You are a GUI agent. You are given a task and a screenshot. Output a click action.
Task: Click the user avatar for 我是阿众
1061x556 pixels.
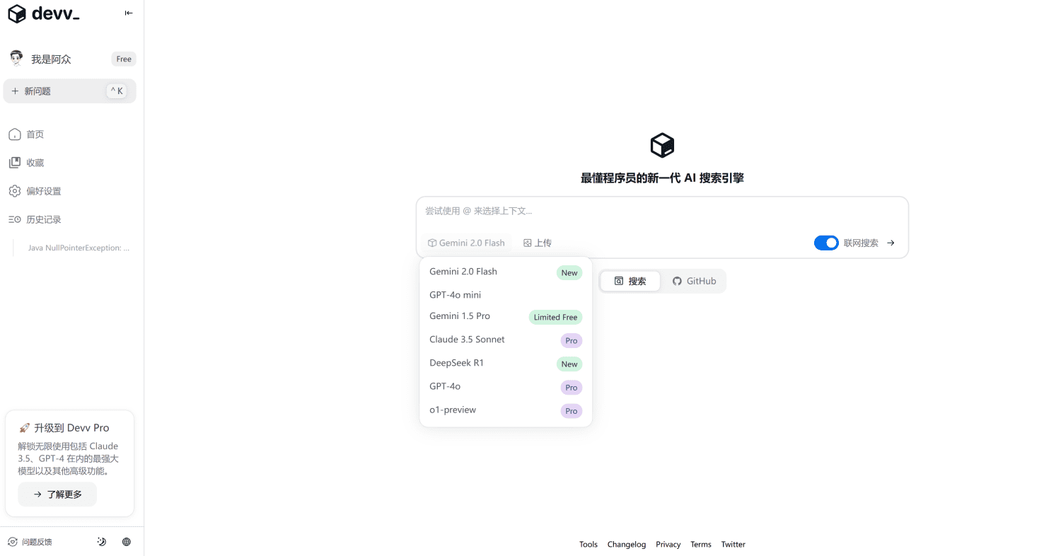[16, 59]
